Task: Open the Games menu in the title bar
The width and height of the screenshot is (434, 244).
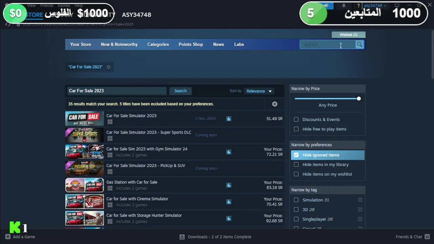Action: [x=64, y=5]
